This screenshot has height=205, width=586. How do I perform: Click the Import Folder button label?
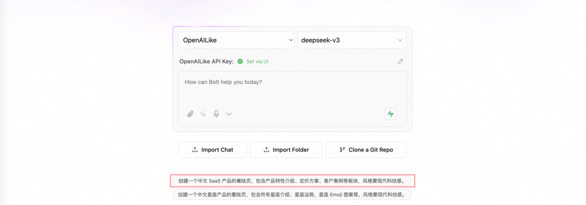pyautogui.click(x=291, y=150)
